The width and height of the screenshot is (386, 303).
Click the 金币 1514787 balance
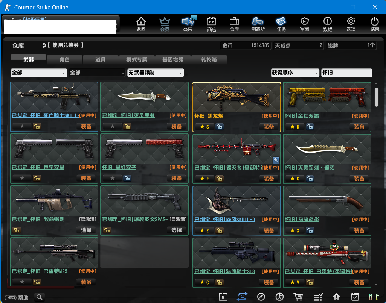tap(246, 45)
